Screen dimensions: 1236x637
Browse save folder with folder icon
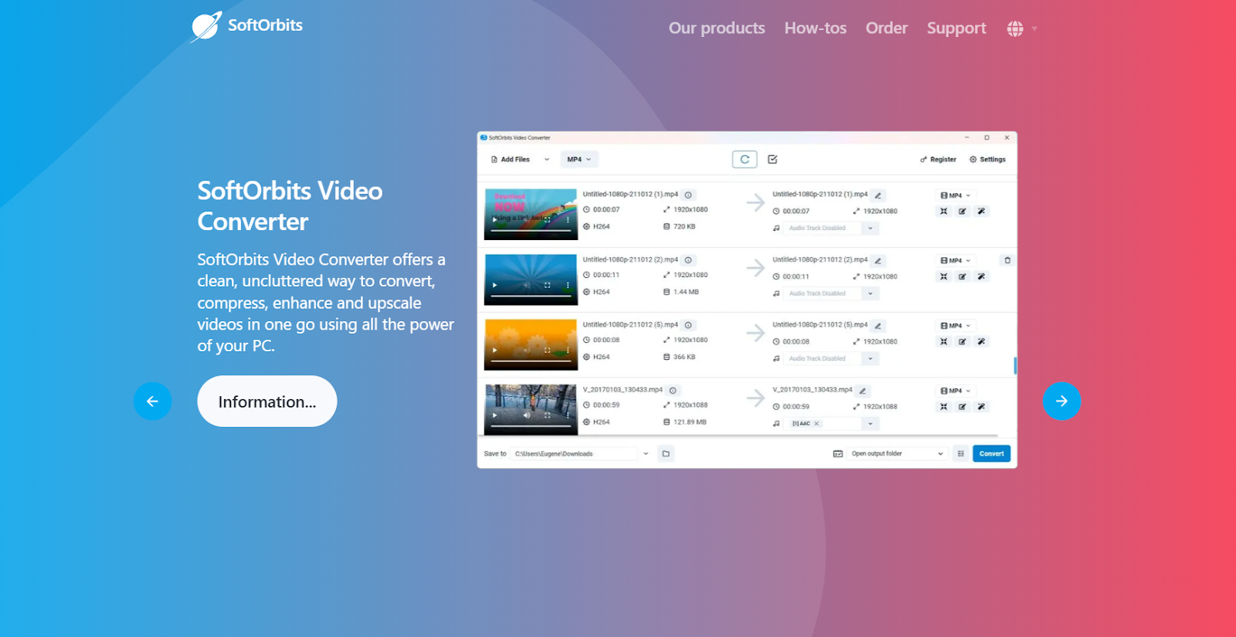point(666,454)
